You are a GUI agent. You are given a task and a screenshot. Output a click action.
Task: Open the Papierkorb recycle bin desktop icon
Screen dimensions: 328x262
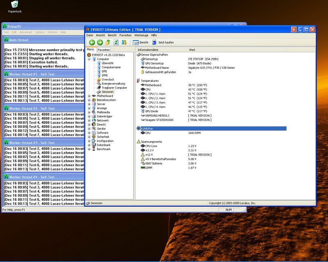tap(15, 7)
